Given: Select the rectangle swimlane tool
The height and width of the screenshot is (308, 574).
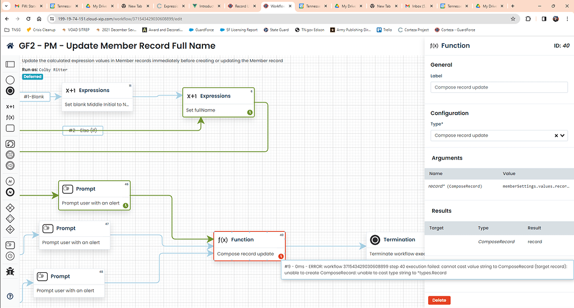Looking at the screenshot, I should 10,128.
